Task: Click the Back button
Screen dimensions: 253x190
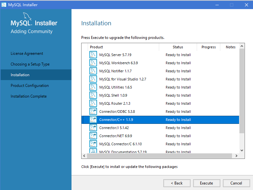Action: click(177, 183)
